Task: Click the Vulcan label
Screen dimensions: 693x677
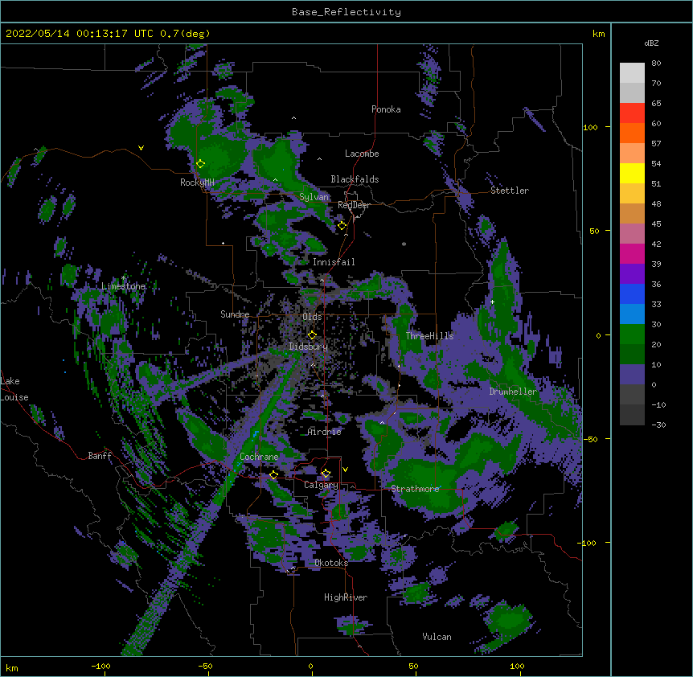Action: pyautogui.click(x=437, y=637)
